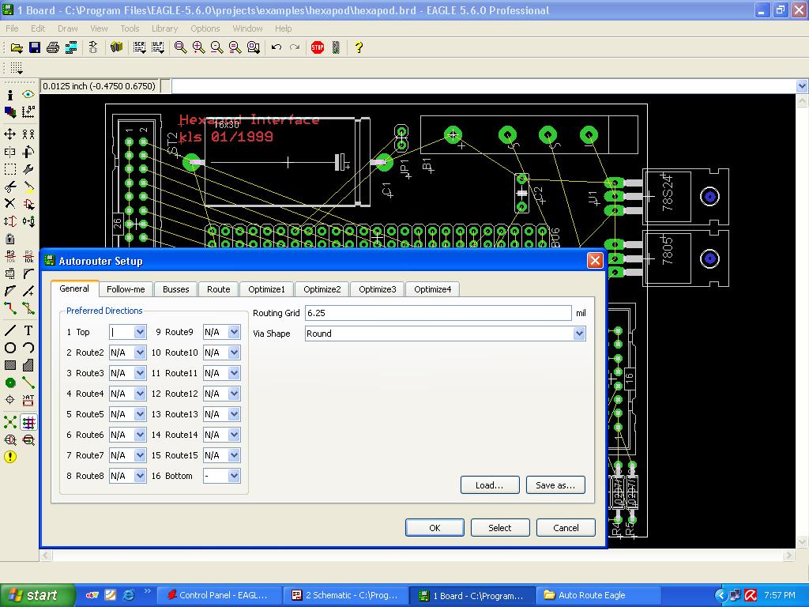Image resolution: width=809 pixels, height=607 pixels.
Task: Click the yellow Help question mark icon
Action: 359,47
